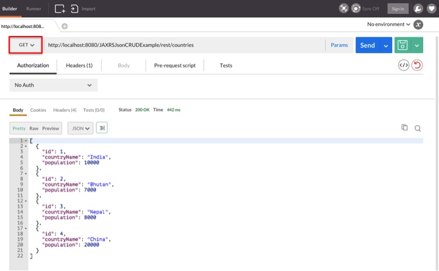This screenshot has width=439, height=271.
Task: Click the "Nepal" value in response
Action: tap(98, 212)
